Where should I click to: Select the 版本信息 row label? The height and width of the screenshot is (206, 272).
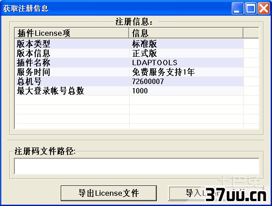click(x=33, y=53)
